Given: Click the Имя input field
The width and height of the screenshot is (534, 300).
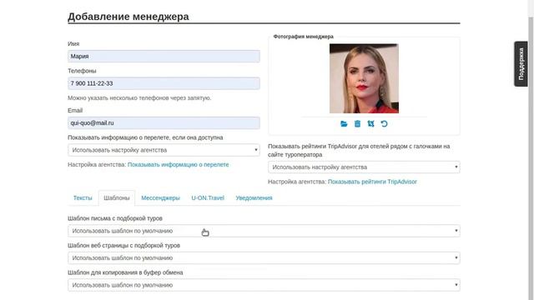Looking at the screenshot, I should tap(164, 57).
